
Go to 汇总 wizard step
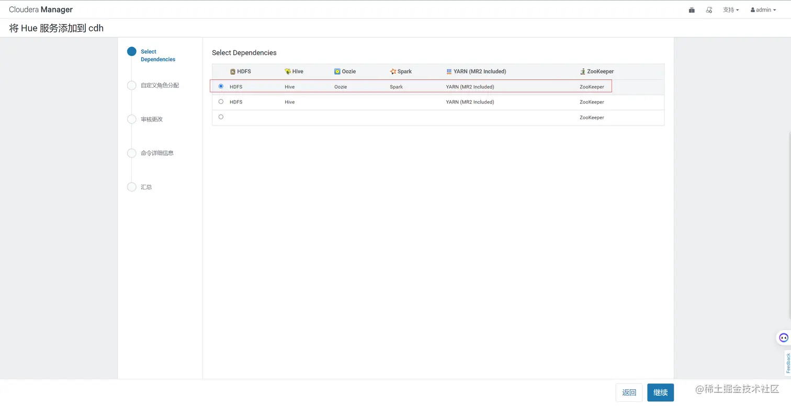coord(146,187)
